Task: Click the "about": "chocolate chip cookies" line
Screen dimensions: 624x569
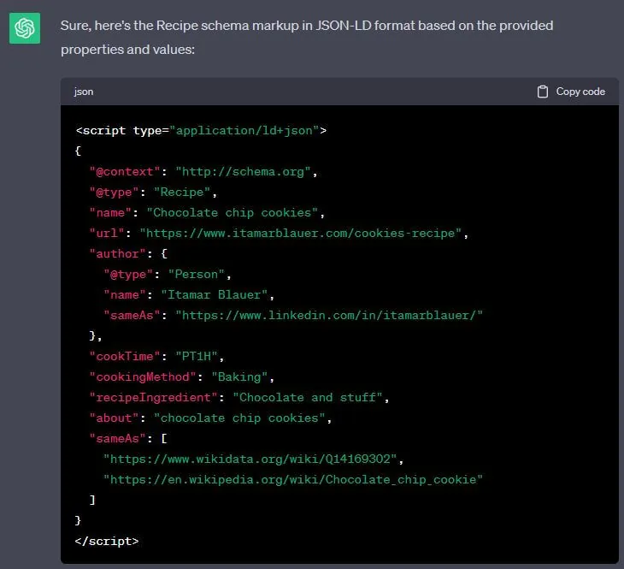Action: coord(210,418)
